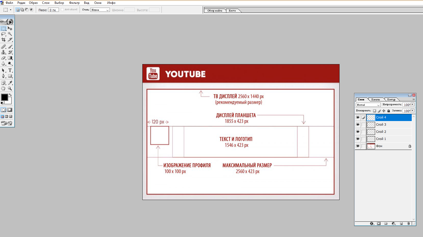The height and width of the screenshot is (237, 423).
Task: Select the Hand tool
Action: coord(3,88)
